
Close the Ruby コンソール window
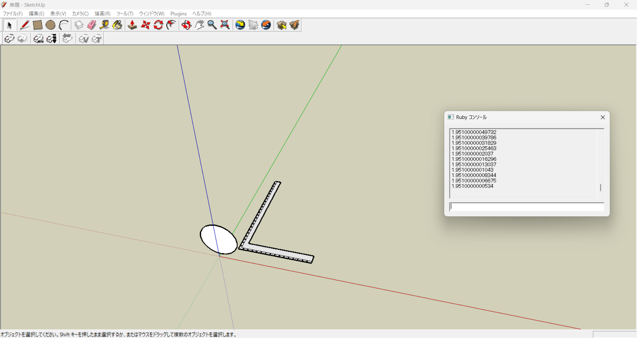[x=603, y=117]
